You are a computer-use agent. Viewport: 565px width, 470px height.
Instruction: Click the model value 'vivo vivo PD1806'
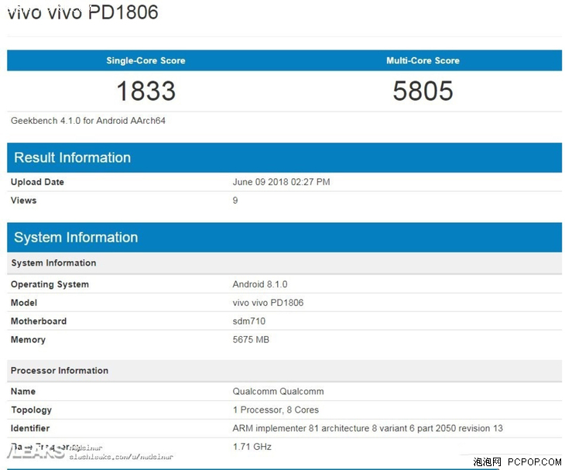tap(268, 303)
